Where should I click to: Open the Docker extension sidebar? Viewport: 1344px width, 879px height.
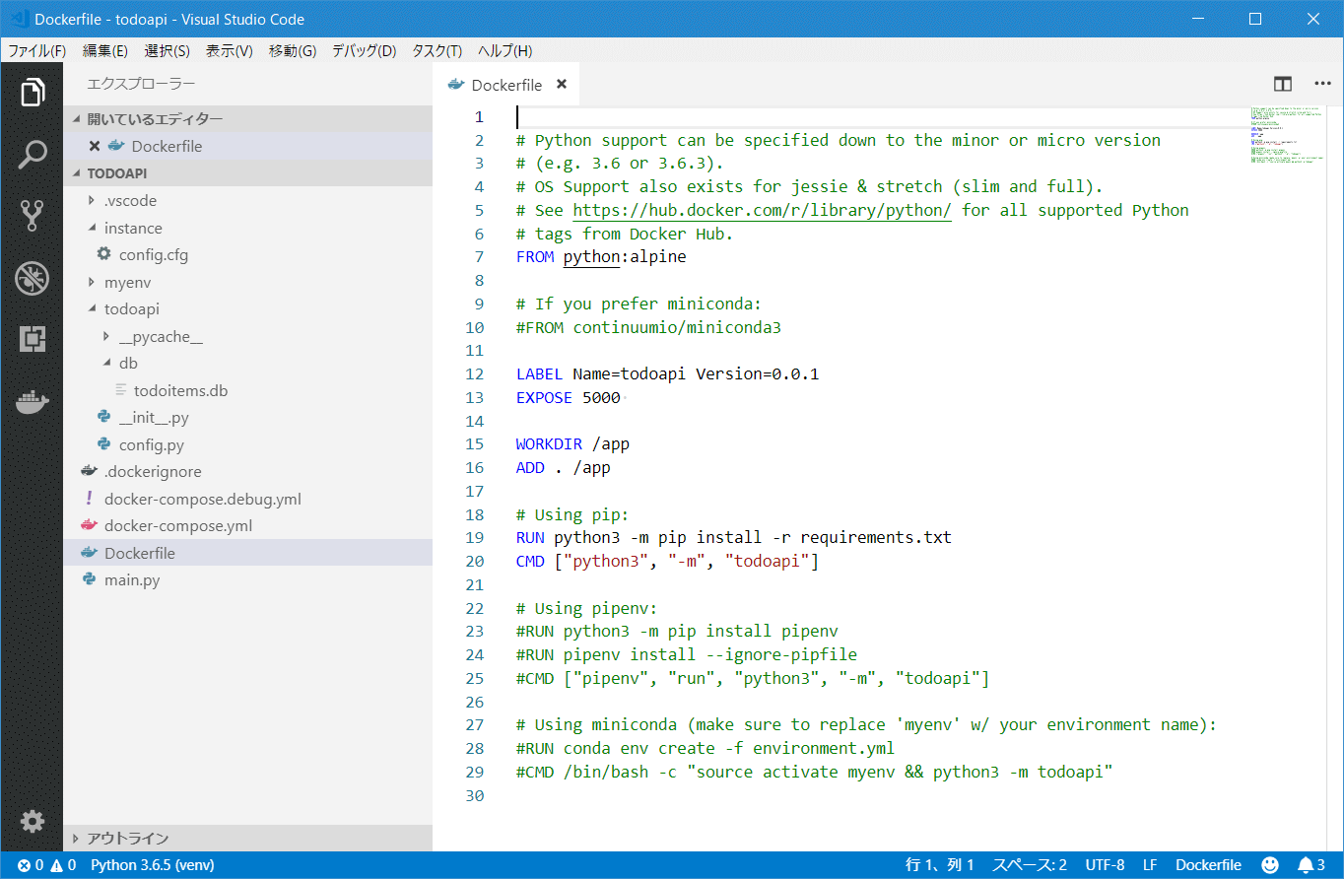tap(33, 402)
